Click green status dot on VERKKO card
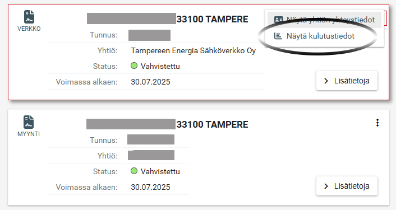This screenshot has width=396, height=210. point(134,66)
